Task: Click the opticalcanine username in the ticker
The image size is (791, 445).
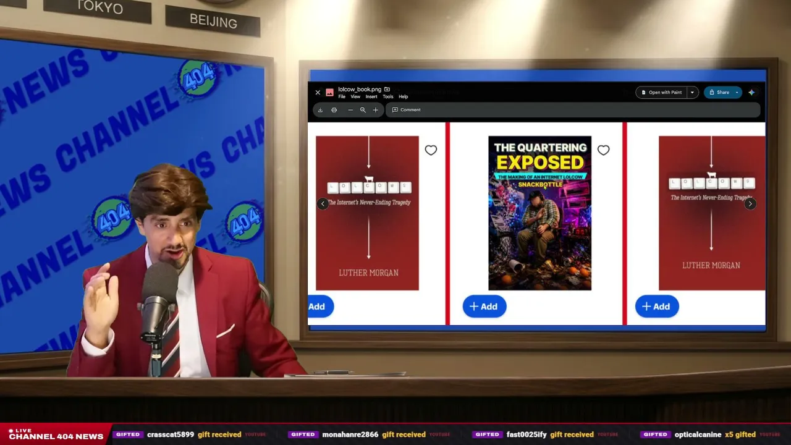Action: [x=698, y=434]
